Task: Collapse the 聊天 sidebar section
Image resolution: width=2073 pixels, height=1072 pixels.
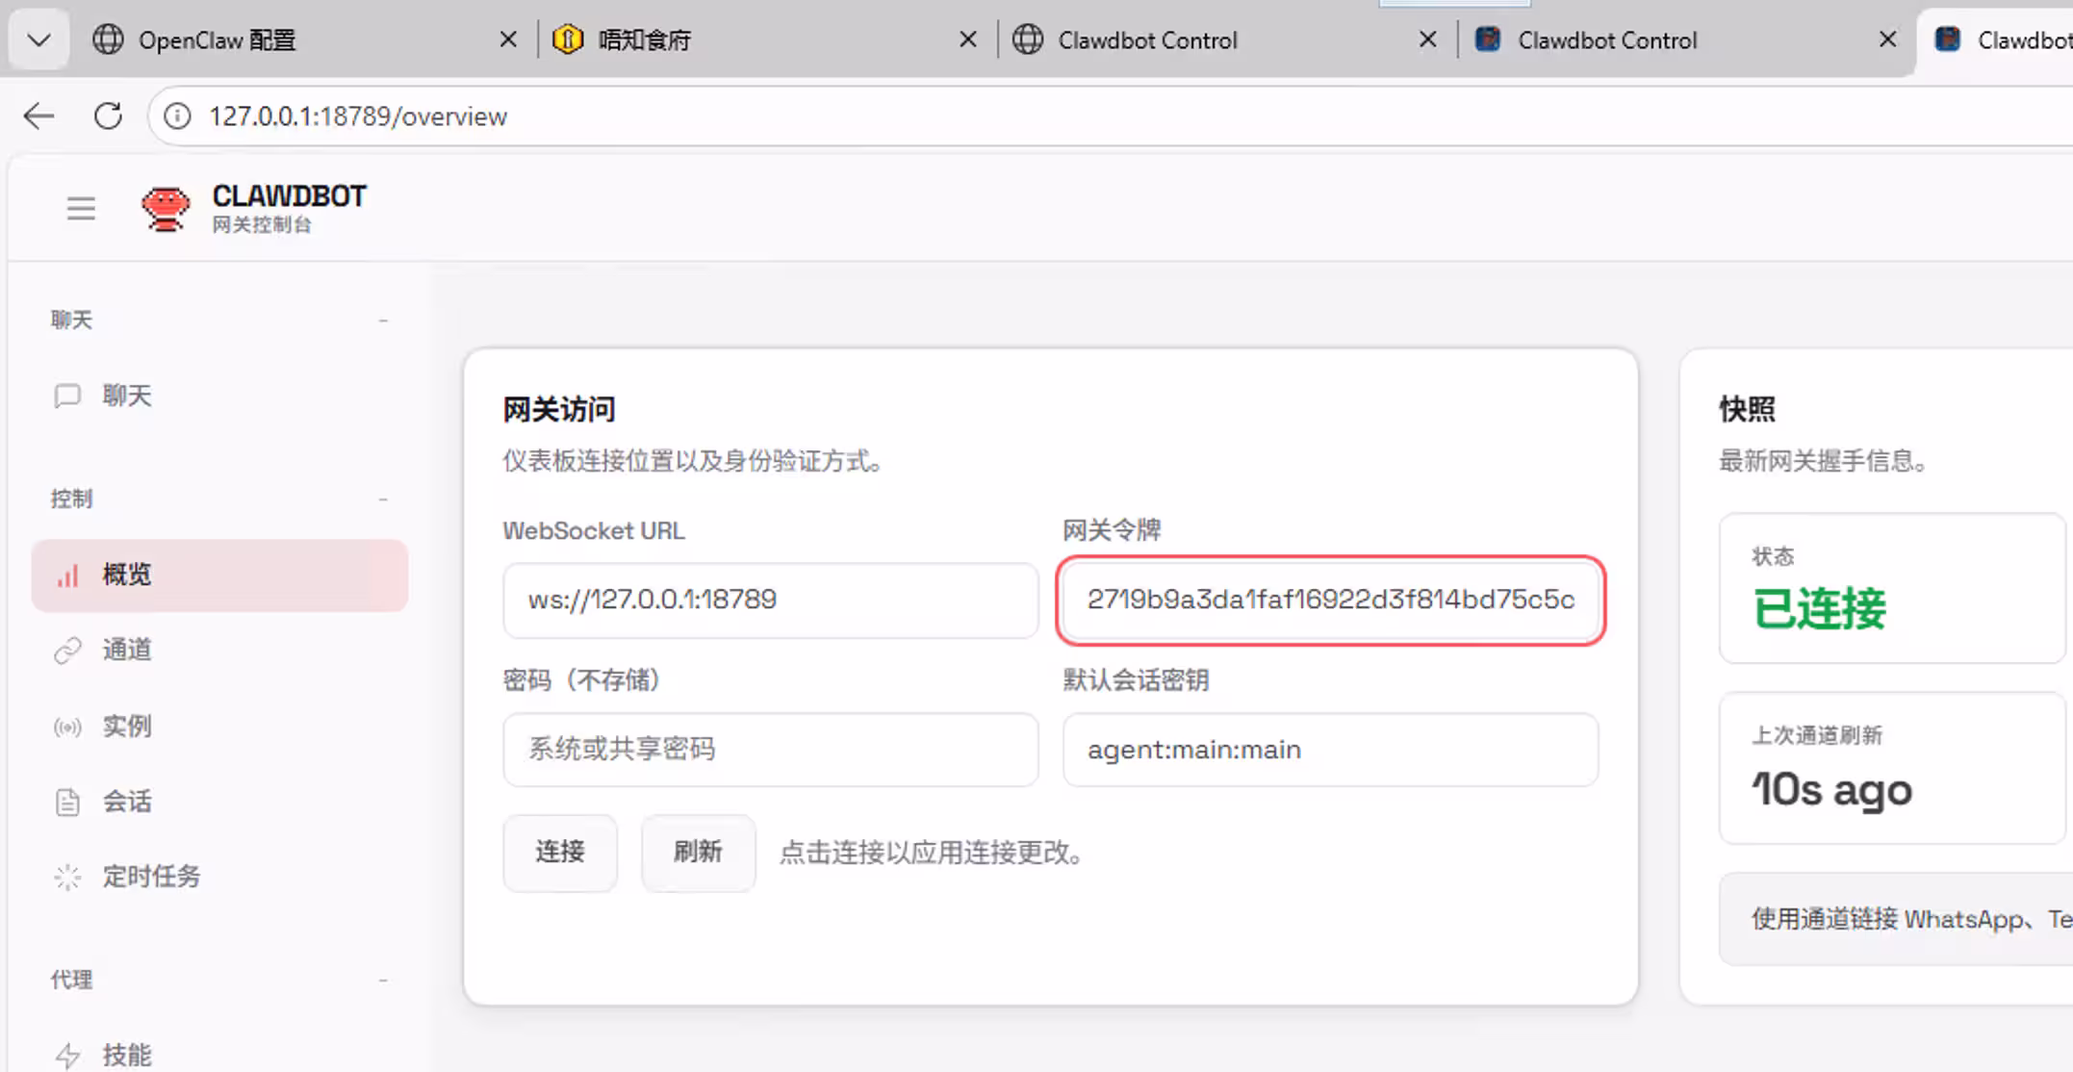Action: point(383,319)
